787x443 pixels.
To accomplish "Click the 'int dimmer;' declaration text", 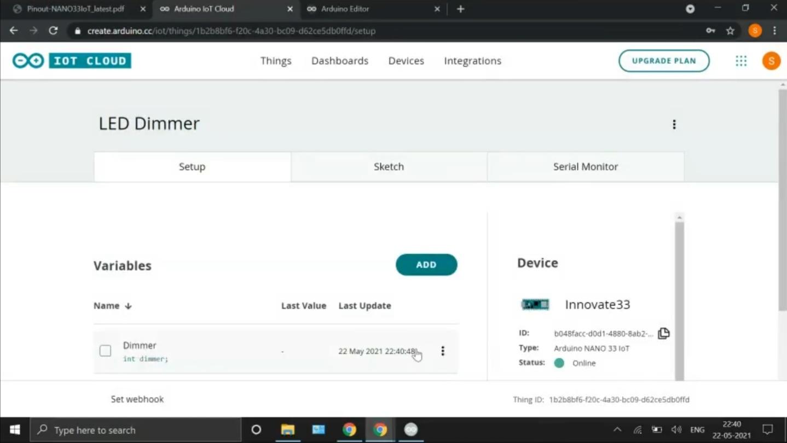I will 146,359.
